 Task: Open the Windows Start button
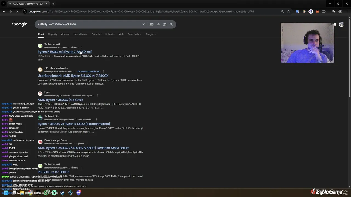click(6, 193)
